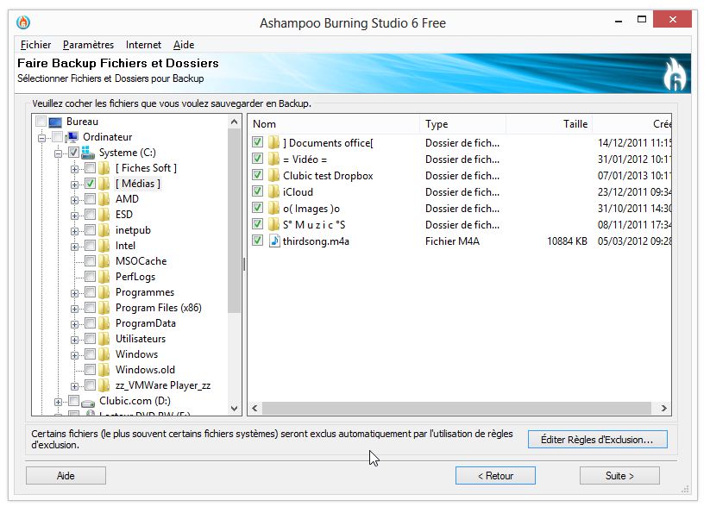This screenshot has width=710, height=513.
Task: Click the = Vidéo = folder icon
Action: tap(273, 159)
